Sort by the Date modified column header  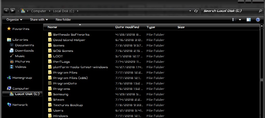[x=127, y=27]
